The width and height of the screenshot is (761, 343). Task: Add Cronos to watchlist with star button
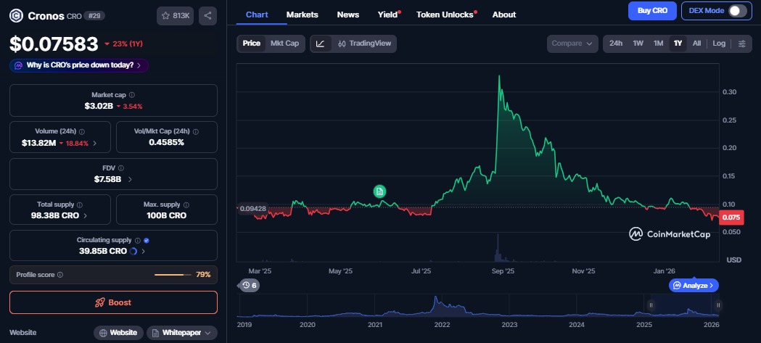tap(176, 15)
